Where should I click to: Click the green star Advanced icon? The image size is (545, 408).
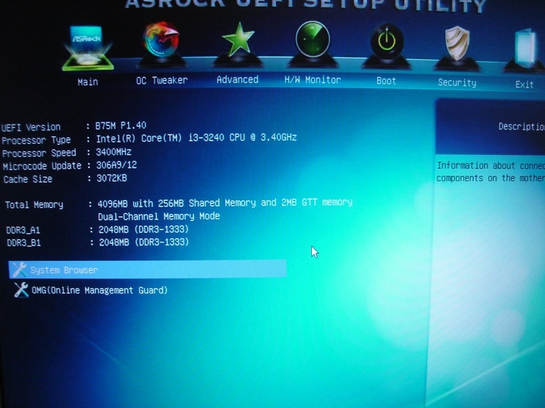click(238, 44)
